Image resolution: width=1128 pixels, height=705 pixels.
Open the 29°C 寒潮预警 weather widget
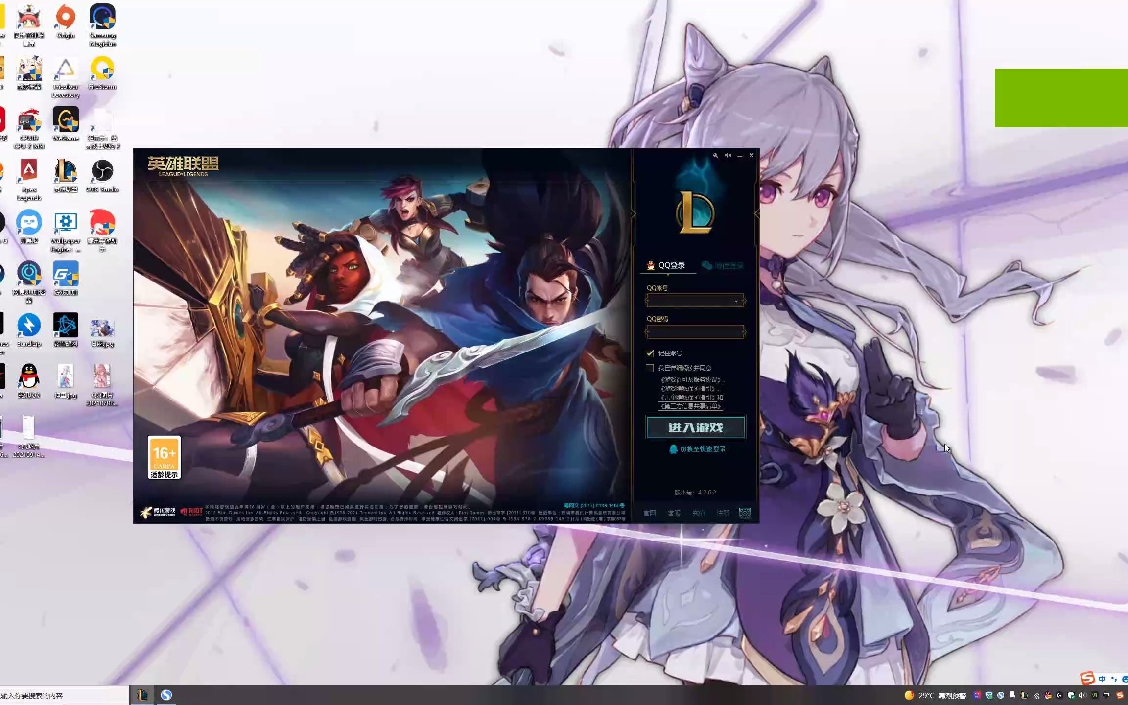point(935,695)
